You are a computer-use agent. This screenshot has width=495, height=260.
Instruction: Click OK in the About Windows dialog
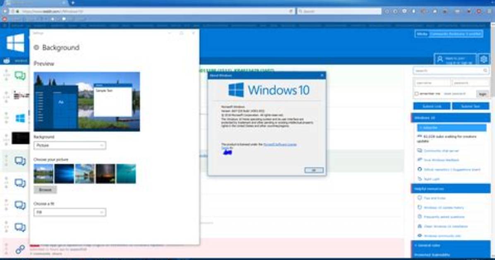[314, 170]
